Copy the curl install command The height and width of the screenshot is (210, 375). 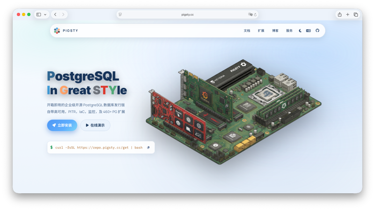[148, 147]
